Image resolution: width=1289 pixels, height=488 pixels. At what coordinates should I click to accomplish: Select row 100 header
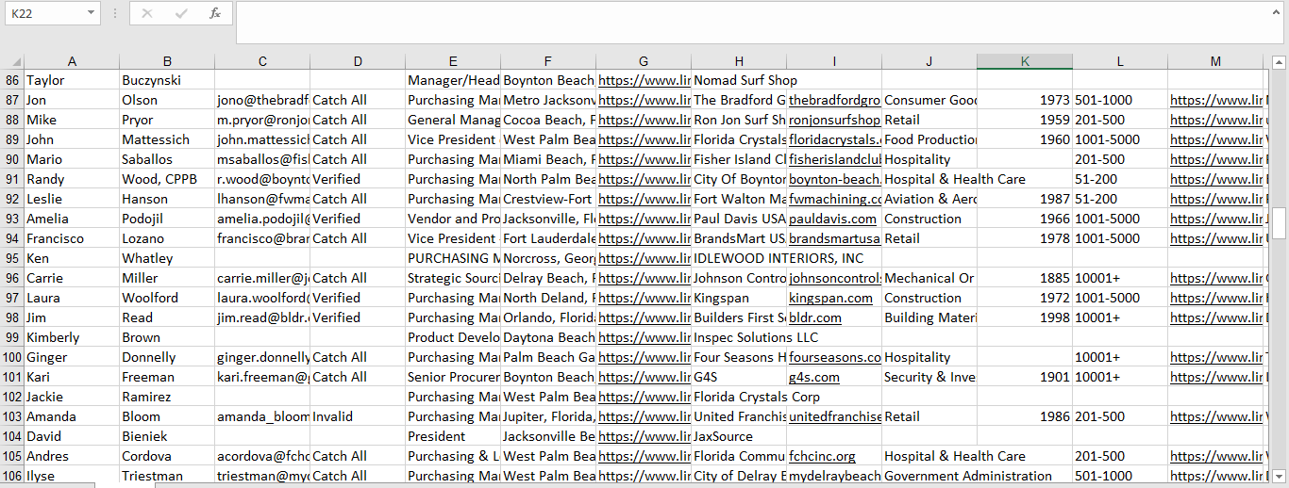[12, 357]
